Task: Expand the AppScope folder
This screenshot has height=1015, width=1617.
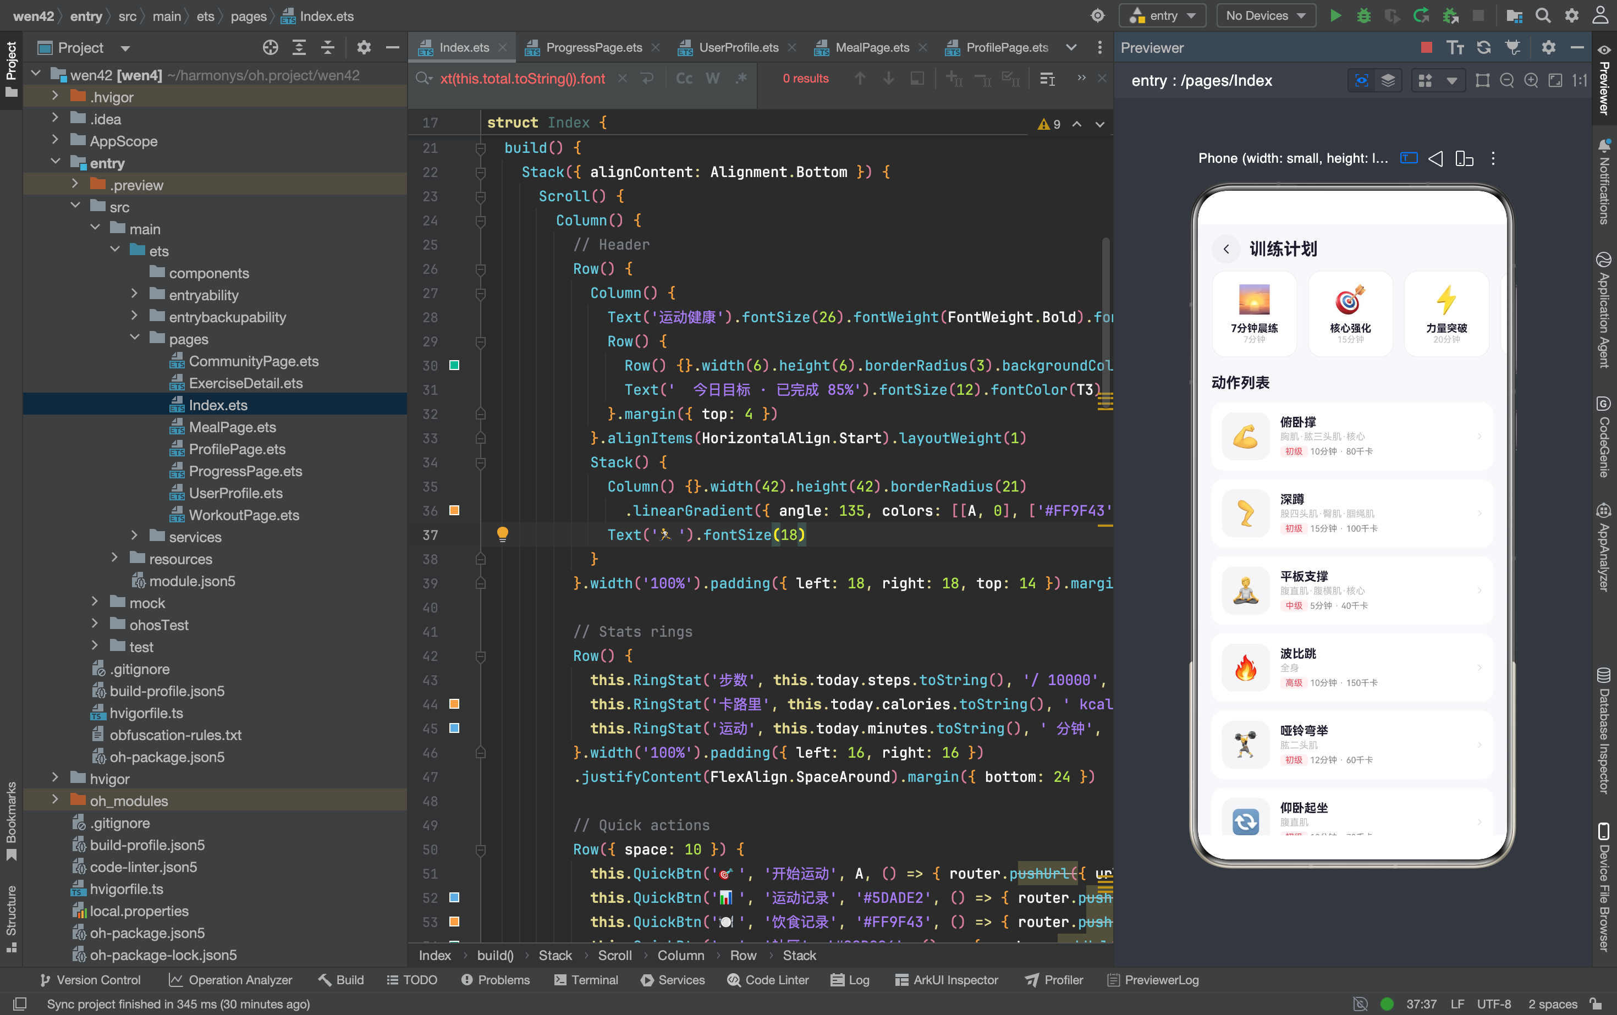Action: (x=55, y=140)
